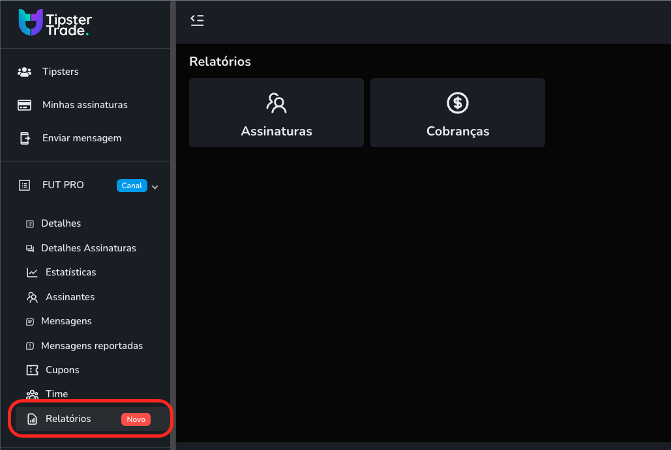Click the Assinantes users icon
Viewport: 671px width, 450px height.
pos(32,297)
